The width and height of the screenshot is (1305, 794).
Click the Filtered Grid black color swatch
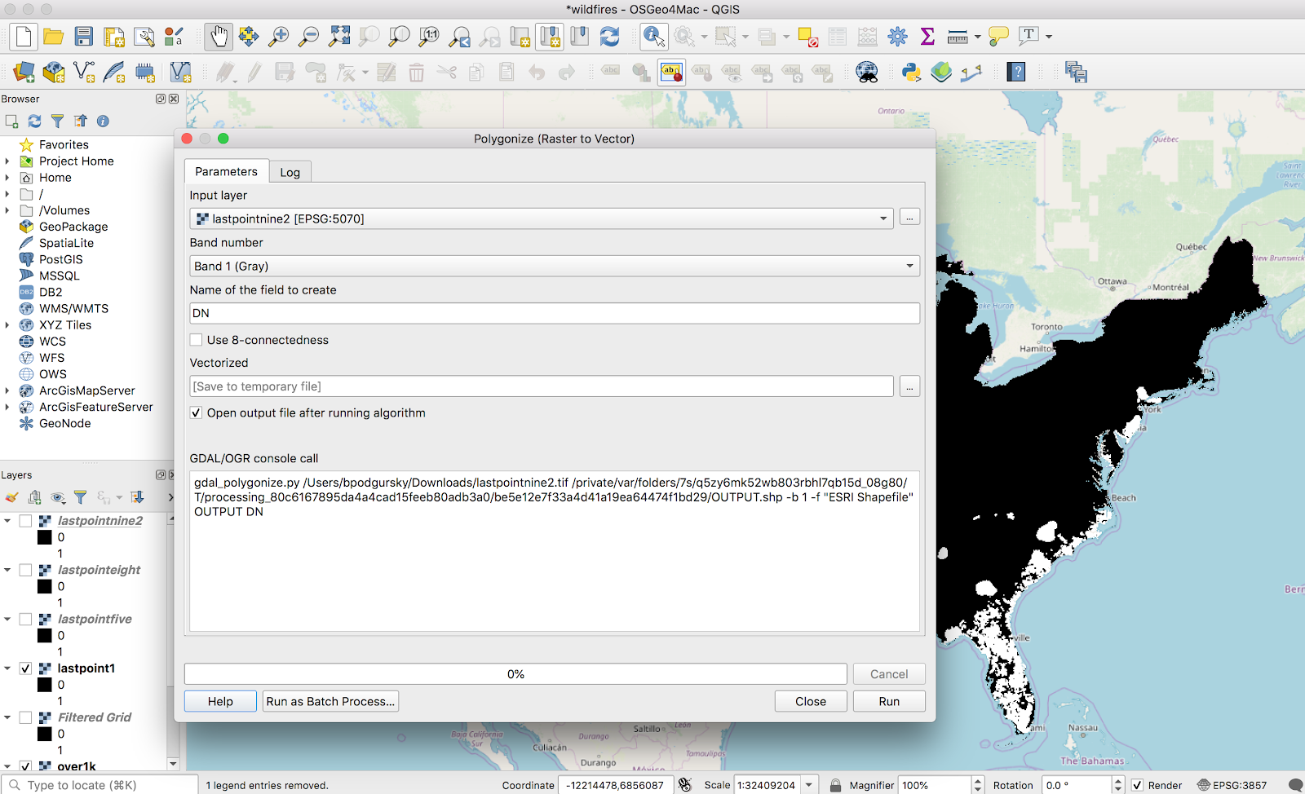45,734
